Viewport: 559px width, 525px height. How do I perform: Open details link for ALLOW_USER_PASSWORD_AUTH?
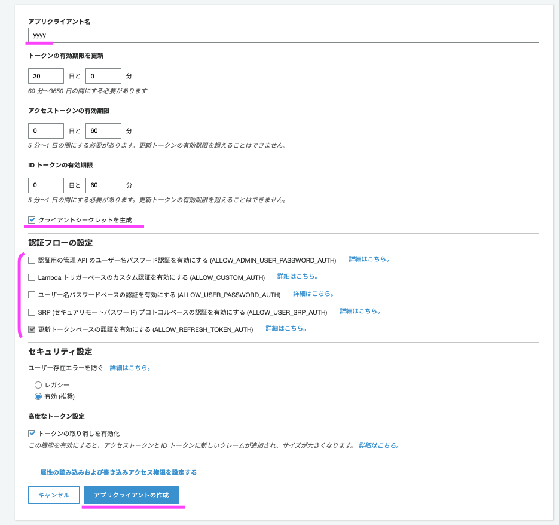coord(313,294)
